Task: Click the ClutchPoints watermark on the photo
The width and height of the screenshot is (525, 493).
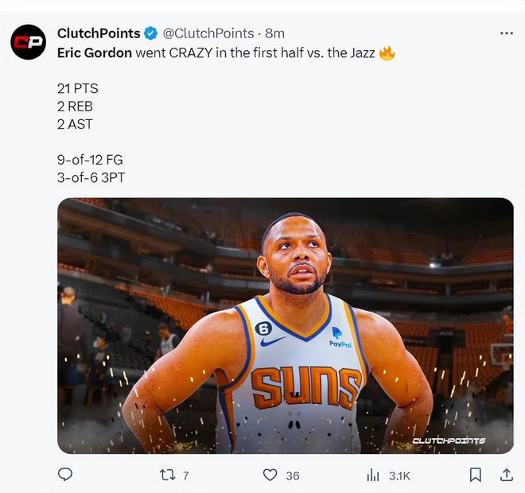Action: click(x=448, y=441)
